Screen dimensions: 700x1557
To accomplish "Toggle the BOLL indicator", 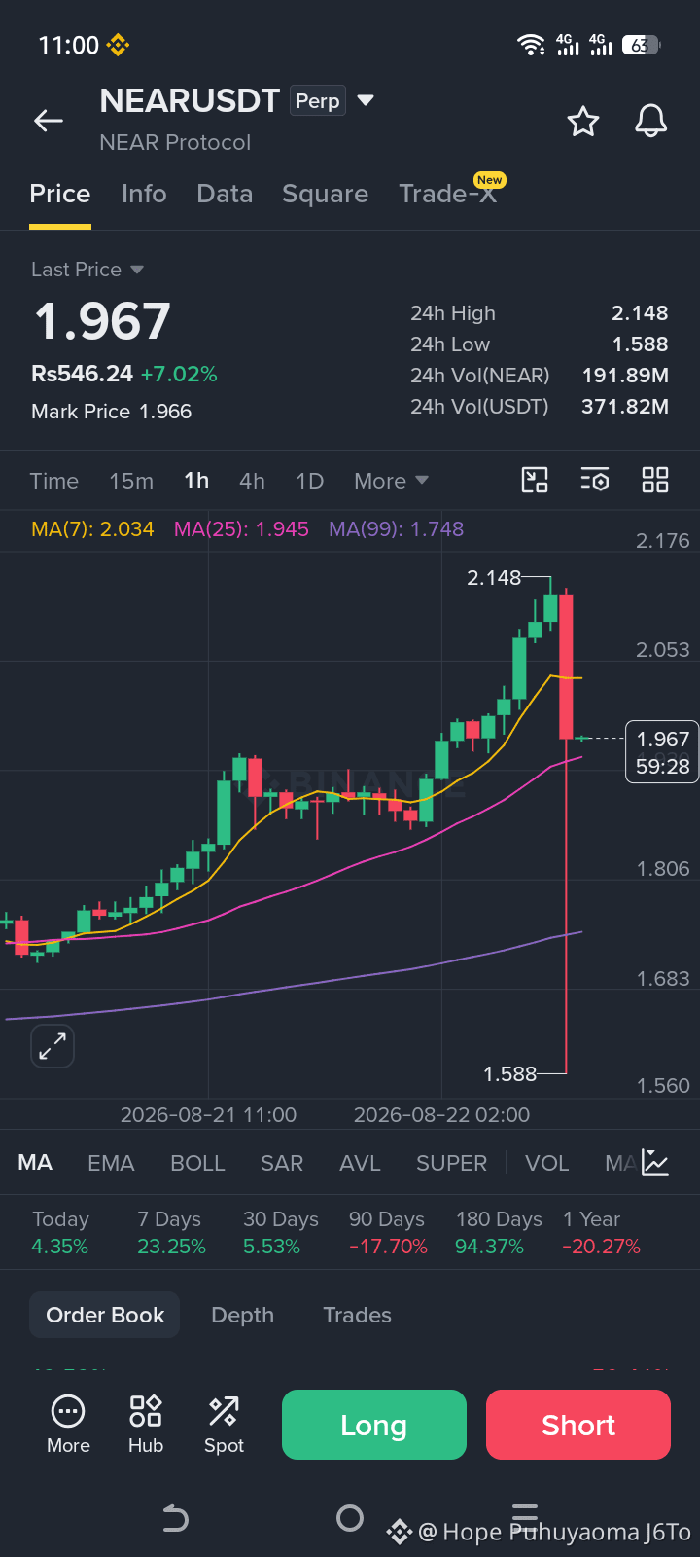I will click(x=197, y=1163).
